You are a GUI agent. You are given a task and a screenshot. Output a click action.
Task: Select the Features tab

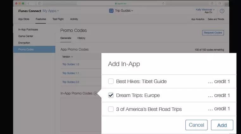(x=41, y=19)
